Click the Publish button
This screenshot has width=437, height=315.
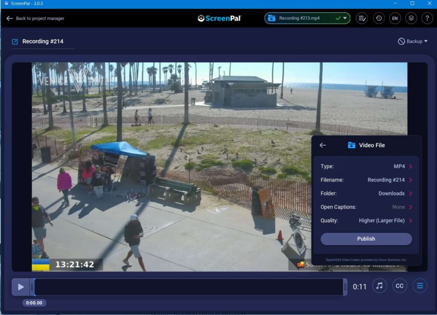pos(366,239)
